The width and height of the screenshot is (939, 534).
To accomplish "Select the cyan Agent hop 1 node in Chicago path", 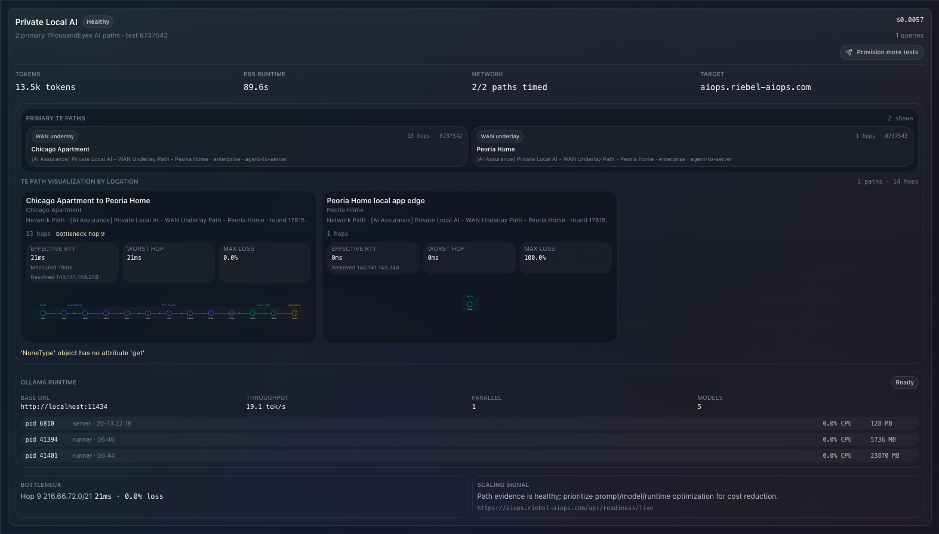I will (43, 313).
